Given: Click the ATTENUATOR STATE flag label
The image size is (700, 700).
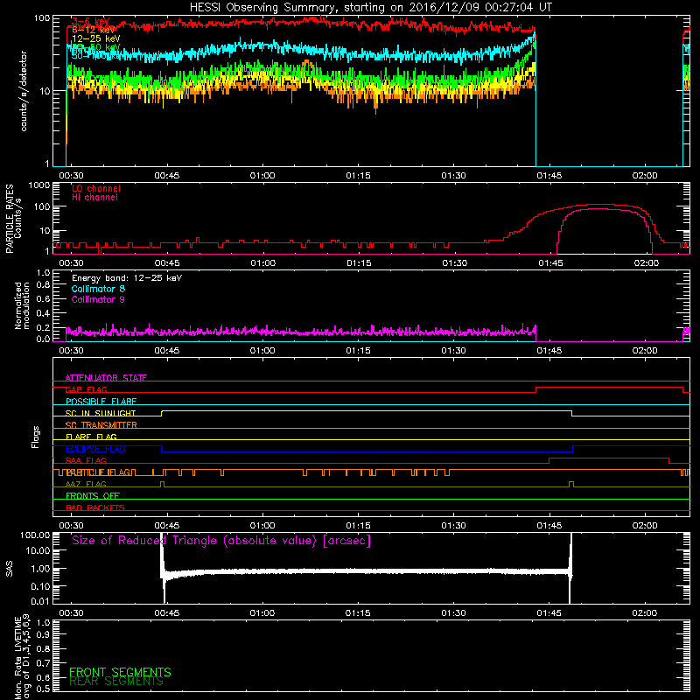Looking at the screenshot, I should [x=106, y=378].
